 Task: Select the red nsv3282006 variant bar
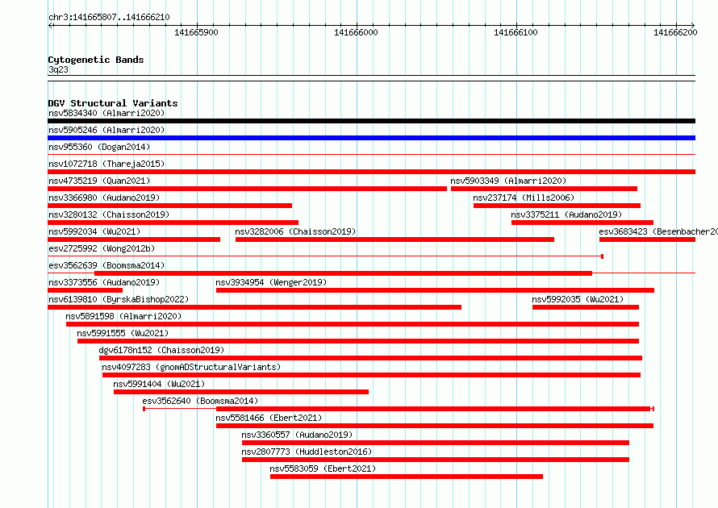pos(394,239)
